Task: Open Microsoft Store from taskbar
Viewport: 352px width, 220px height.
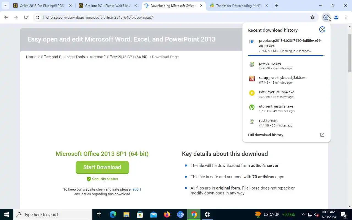Action: tap(140, 215)
